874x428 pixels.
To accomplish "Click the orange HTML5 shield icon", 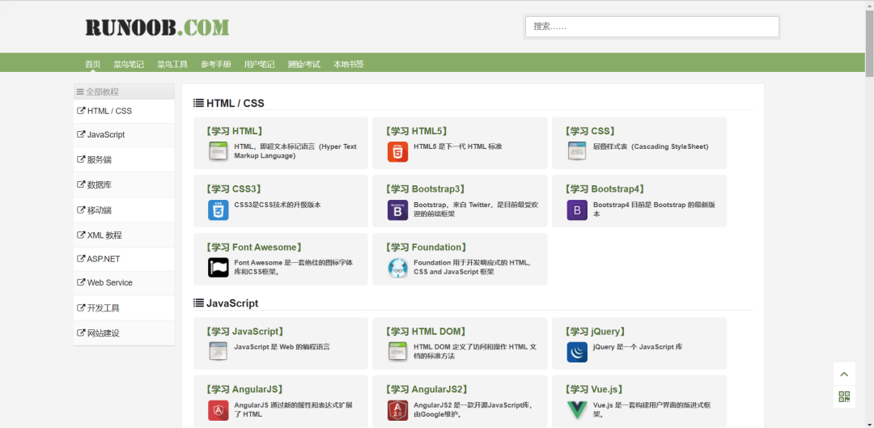I will click(397, 151).
